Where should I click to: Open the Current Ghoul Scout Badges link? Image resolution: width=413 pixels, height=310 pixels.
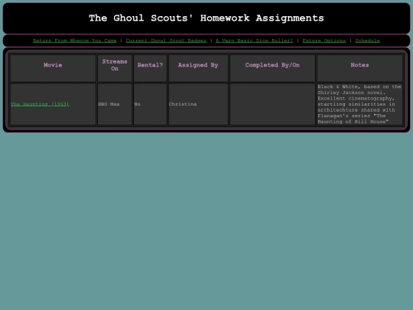(166, 41)
